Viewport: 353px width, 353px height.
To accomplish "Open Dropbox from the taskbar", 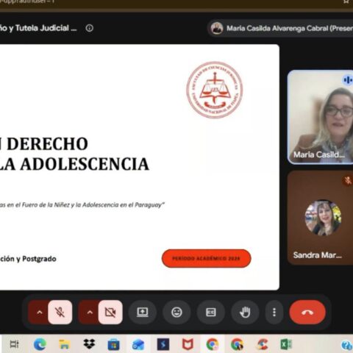I will pyautogui.click(x=89, y=344).
